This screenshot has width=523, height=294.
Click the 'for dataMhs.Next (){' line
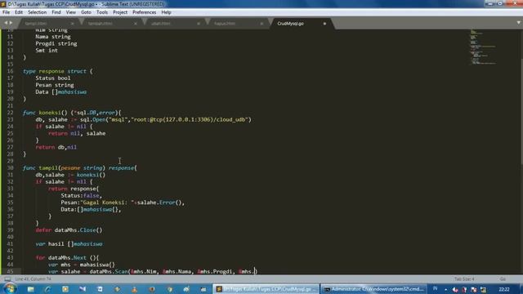click(67, 258)
